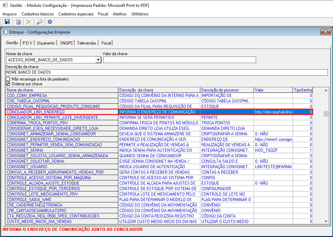Switch to the SNGPC tab

(x=66, y=43)
